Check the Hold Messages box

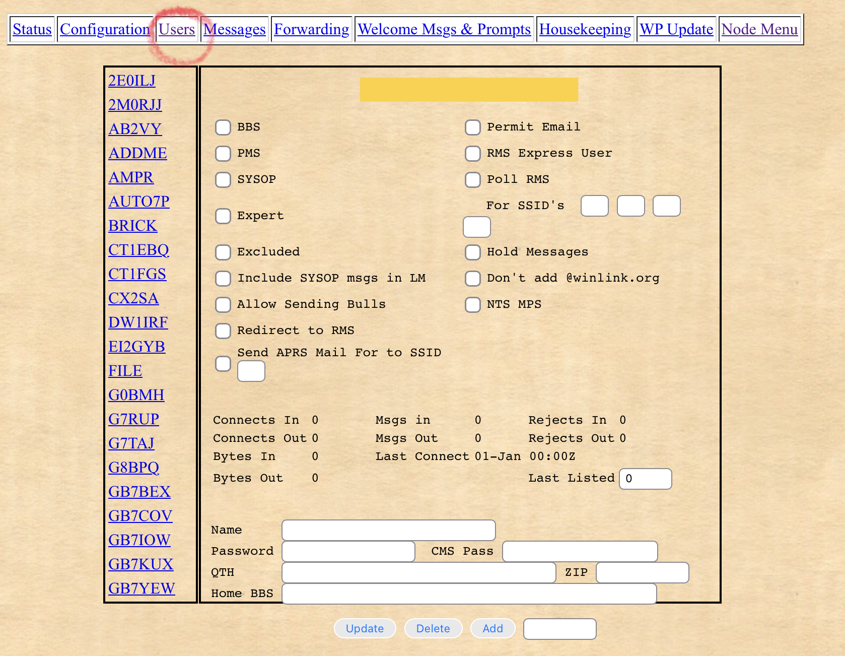472,252
